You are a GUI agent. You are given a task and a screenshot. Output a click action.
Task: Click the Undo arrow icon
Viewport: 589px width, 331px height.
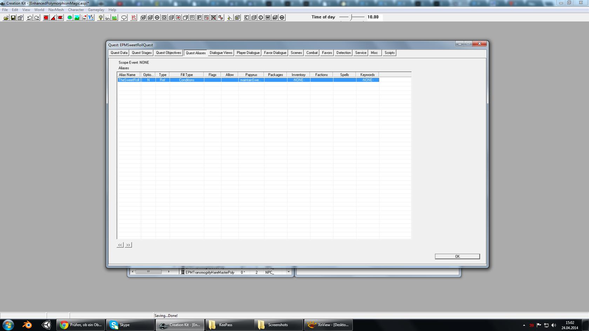29,18
